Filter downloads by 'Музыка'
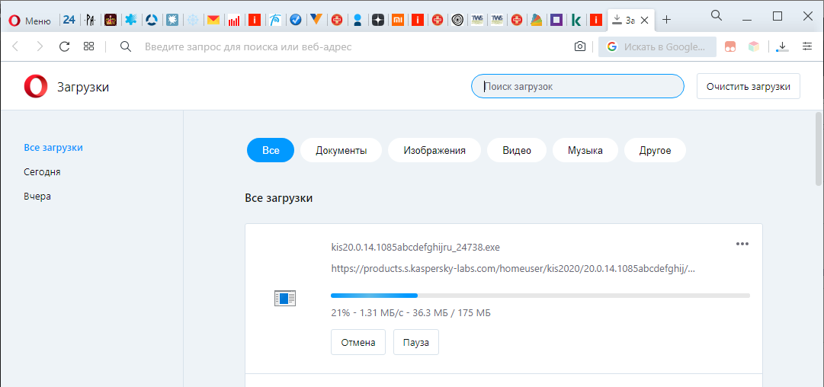Image resolution: width=824 pixels, height=387 pixels. 585,151
